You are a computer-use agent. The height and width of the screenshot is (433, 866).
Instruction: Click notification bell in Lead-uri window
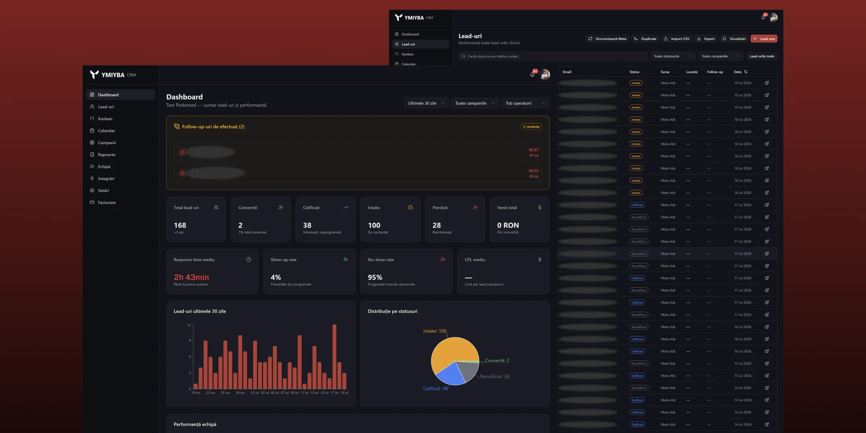click(x=763, y=17)
